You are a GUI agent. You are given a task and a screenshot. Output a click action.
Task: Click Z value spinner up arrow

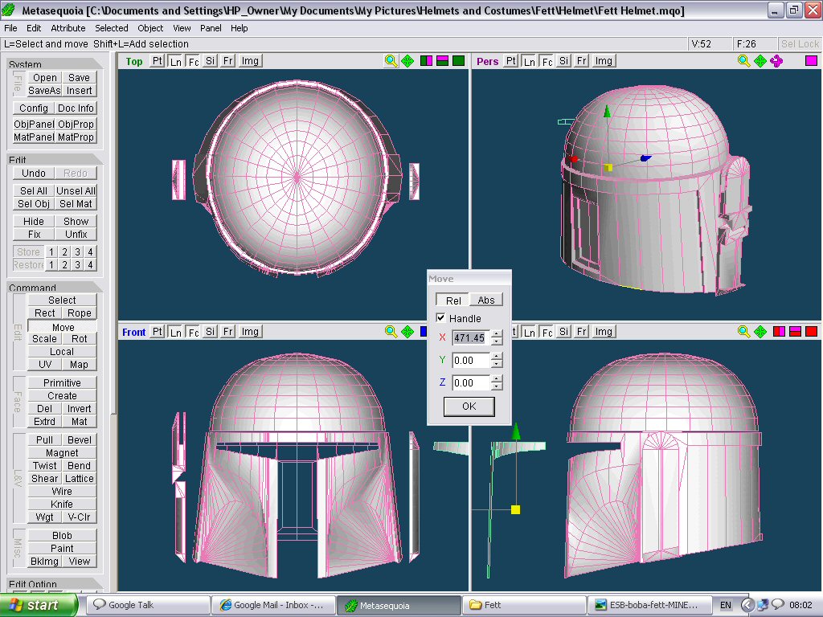[x=497, y=379]
